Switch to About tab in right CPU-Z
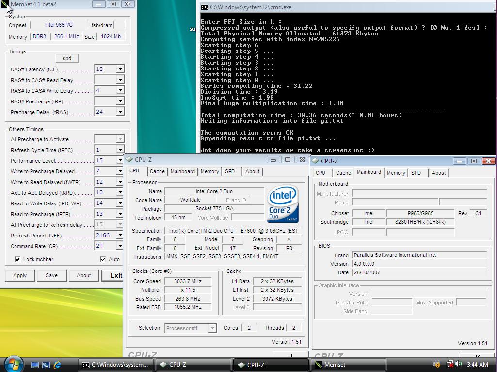 click(438, 173)
